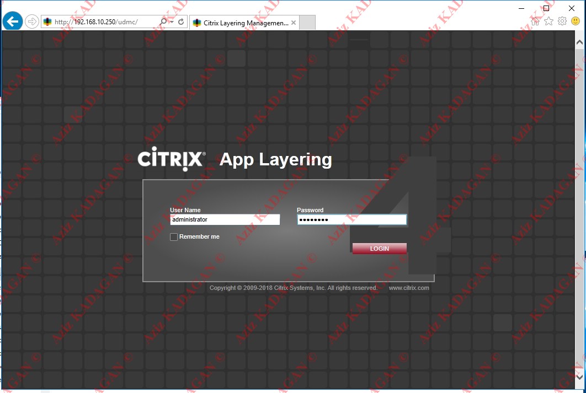
Task: Maximize the browser window
Action: tap(546, 8)
